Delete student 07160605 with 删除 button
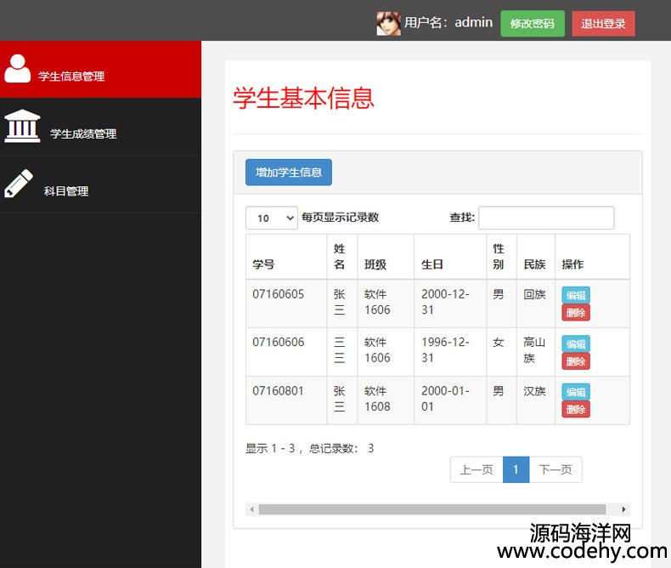671x568 pixels. point(576,313)
